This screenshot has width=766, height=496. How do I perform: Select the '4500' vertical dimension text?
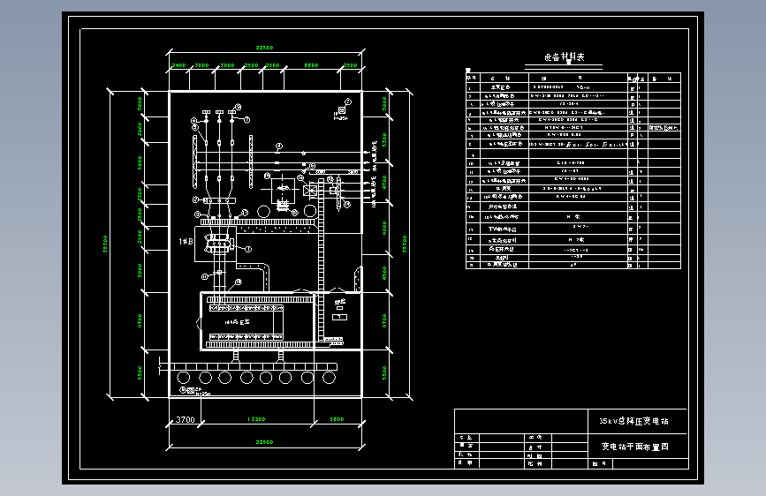click(384, 273)
